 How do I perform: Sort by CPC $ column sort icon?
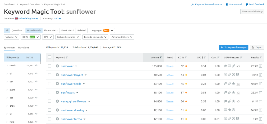[205, 57]
